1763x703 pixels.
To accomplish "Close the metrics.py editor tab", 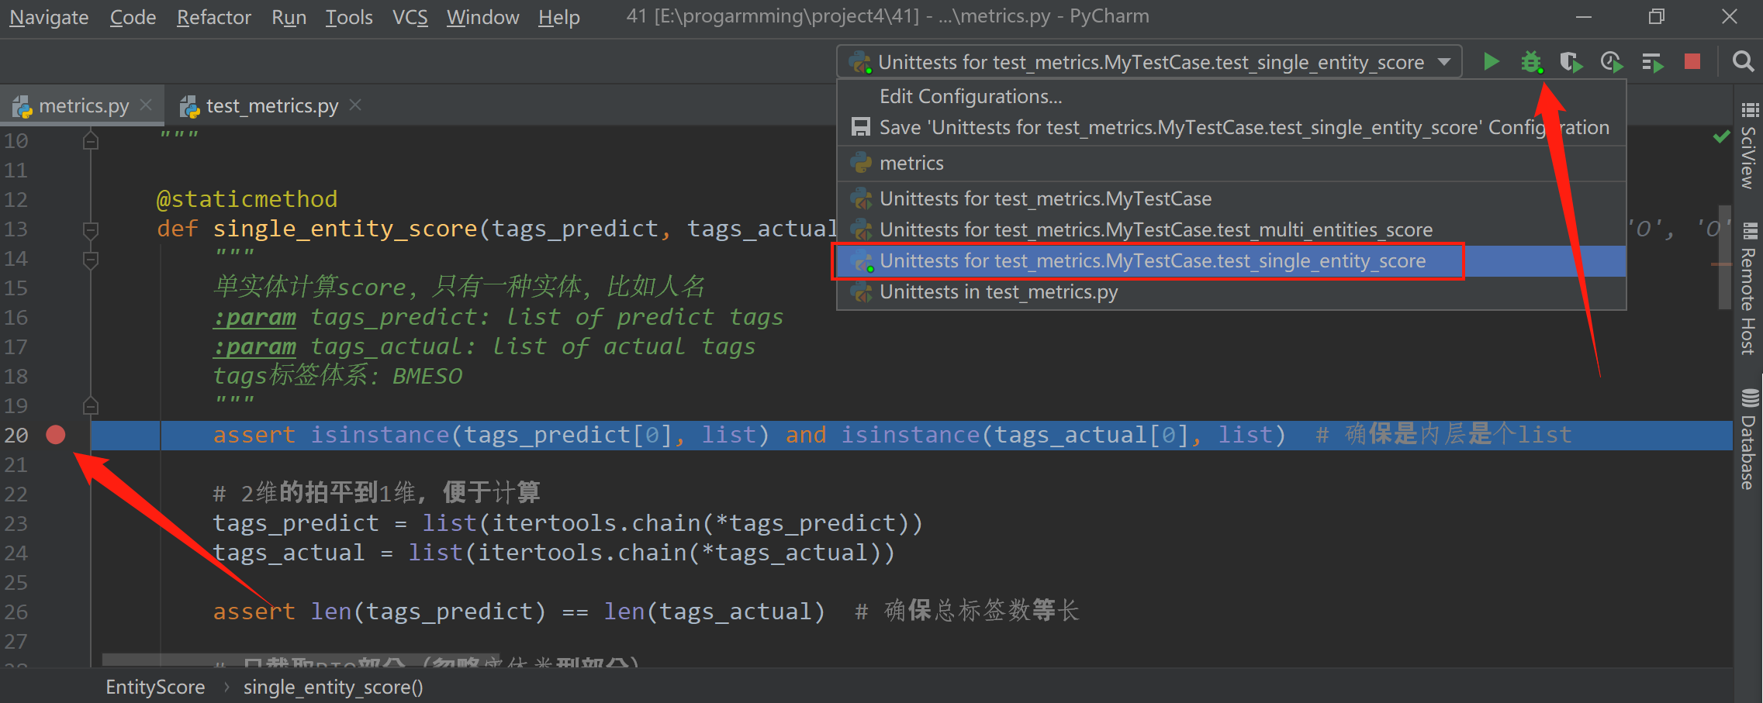I will pyautogui.click(x=146, y=105).
